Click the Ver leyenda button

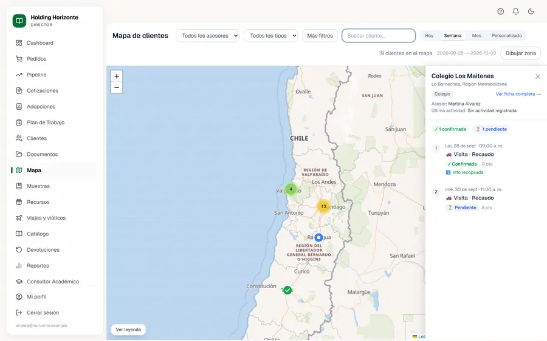tap(128, 329)
